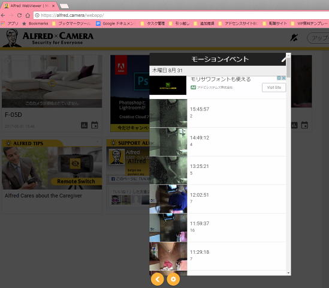Screen dimensions: 329x288
Task: Open the 12:02:51 motion event thumbnail
Action: pyautogui.click(x=168, y=199)
